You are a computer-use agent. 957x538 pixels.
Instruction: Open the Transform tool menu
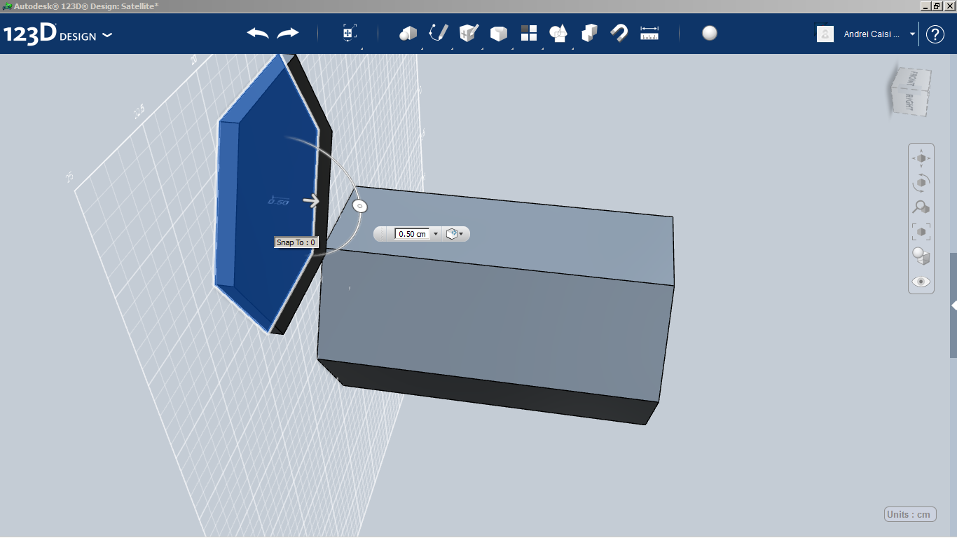pos(350,33)
